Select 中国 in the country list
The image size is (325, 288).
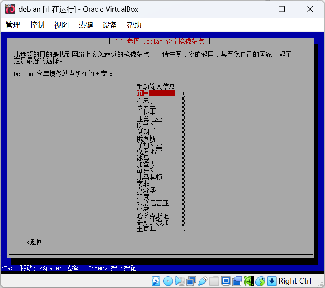pyautogui.click(x=156, y=93)
